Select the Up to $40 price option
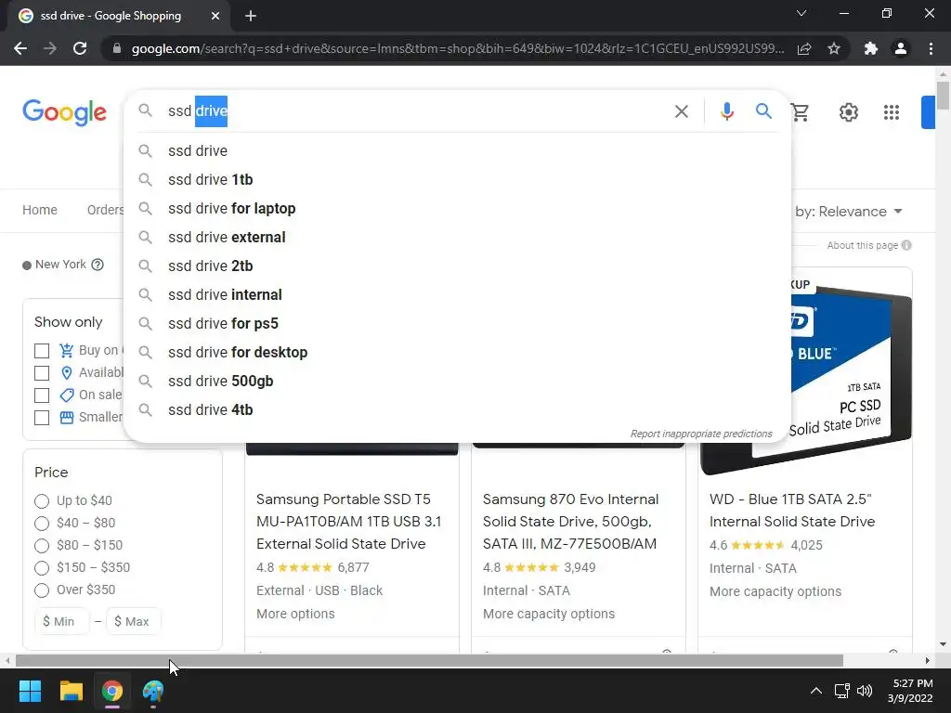The image size is (951, 713). (x=42, y=500)
